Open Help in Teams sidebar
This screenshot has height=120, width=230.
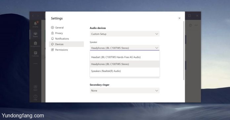point(35,98)
